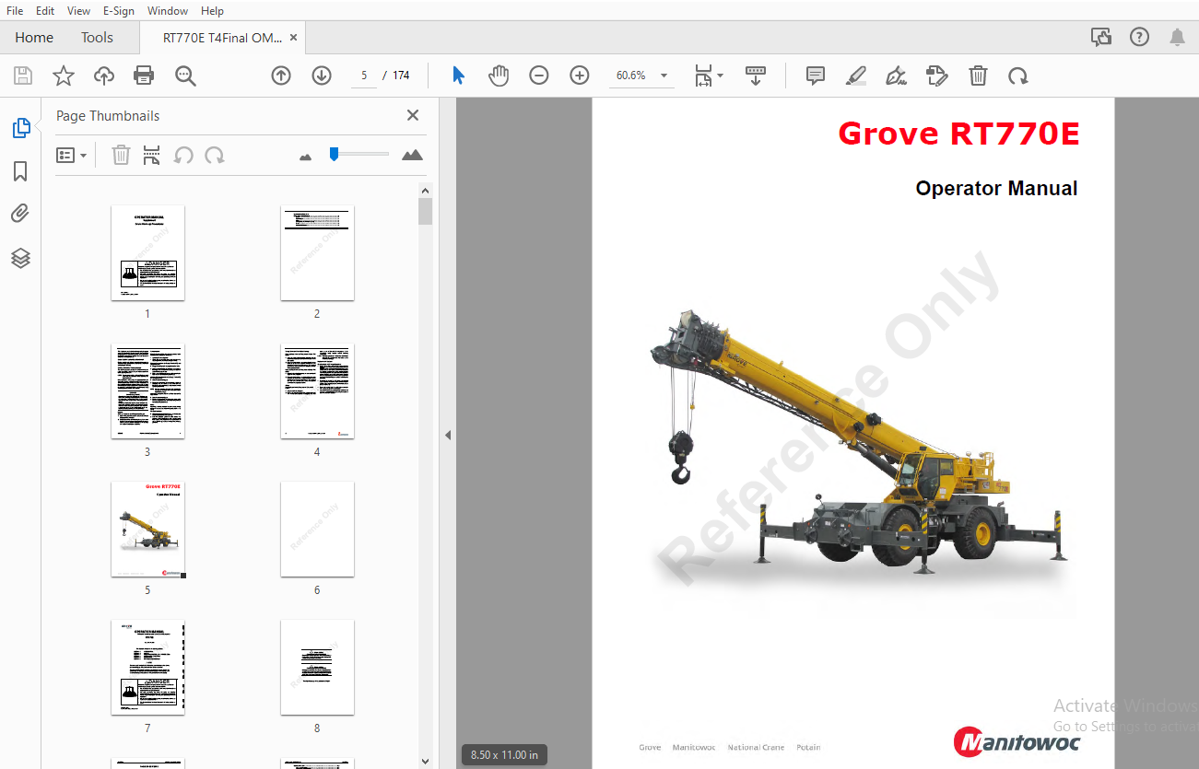This screenshot has width=1199, height=769.
Task: Open the File menu
Action: click(15, 10)
